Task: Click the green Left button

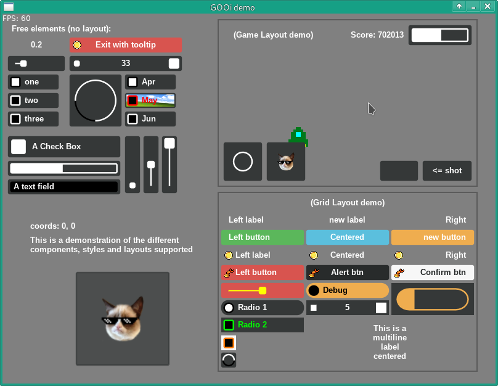Action: tap(263, 237)
